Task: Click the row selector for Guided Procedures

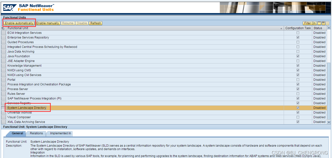Action: tap(4, 42)
